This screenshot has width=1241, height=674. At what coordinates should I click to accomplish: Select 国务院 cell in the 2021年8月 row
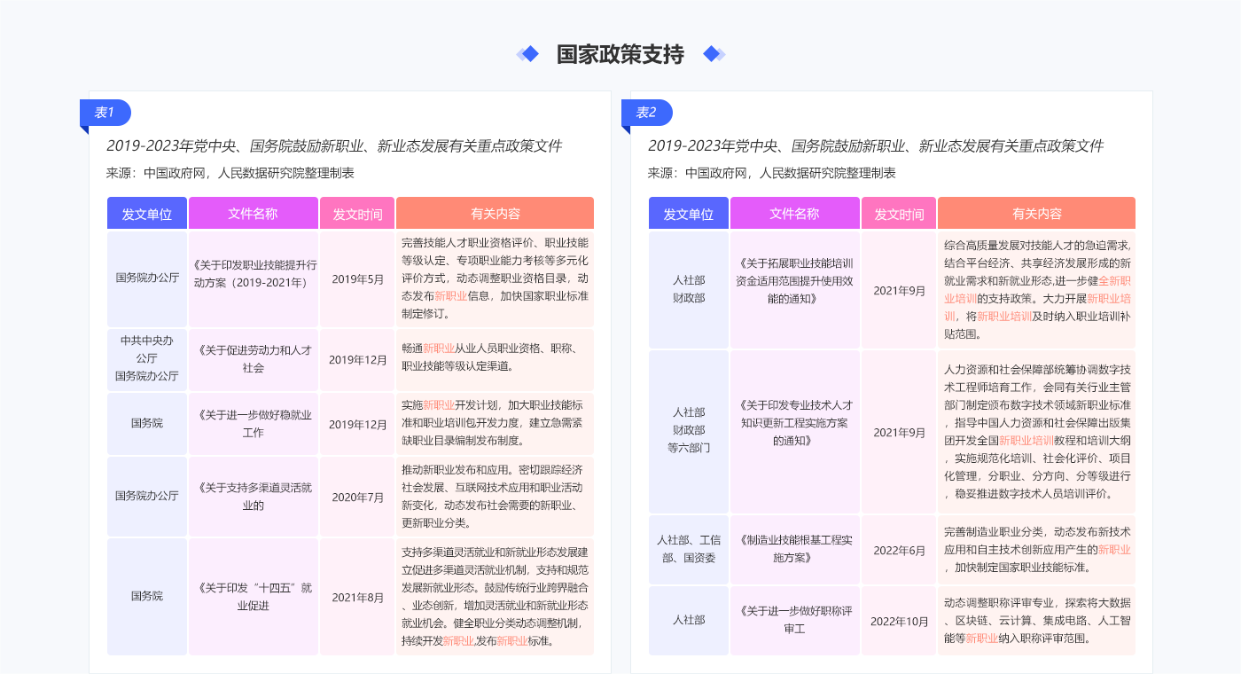tap(147, 597)
